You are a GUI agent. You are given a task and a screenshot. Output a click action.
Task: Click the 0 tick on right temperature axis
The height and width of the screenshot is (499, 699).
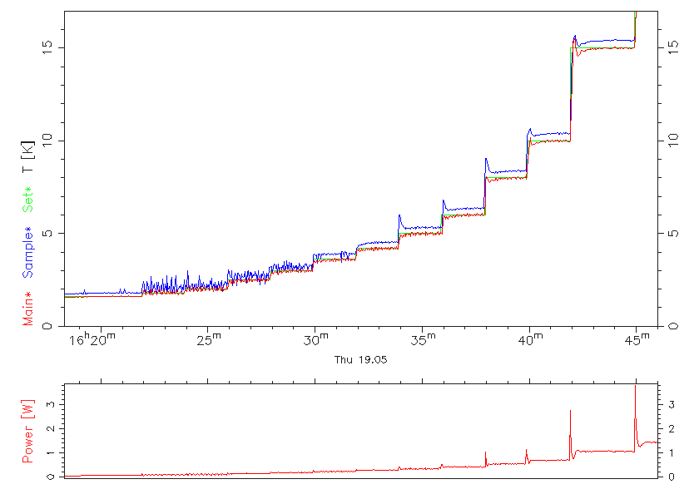point(671,326)
